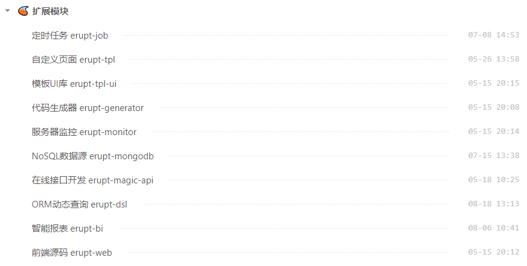Click the 05-18 10:25 timestamp
The width and height of the screenshot is (527, 266).
pos(493,180)
